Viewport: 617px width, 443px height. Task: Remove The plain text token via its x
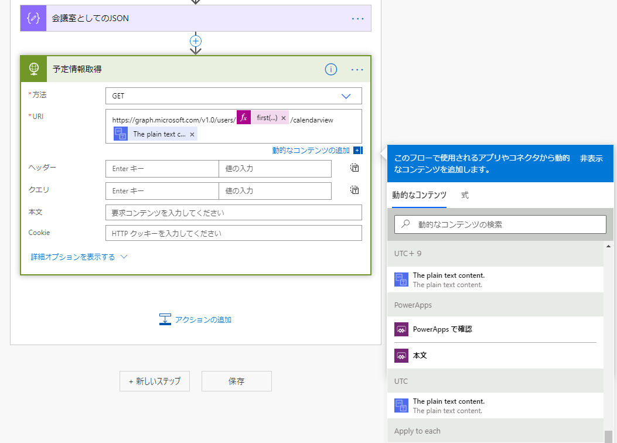(x=191, y=134)
